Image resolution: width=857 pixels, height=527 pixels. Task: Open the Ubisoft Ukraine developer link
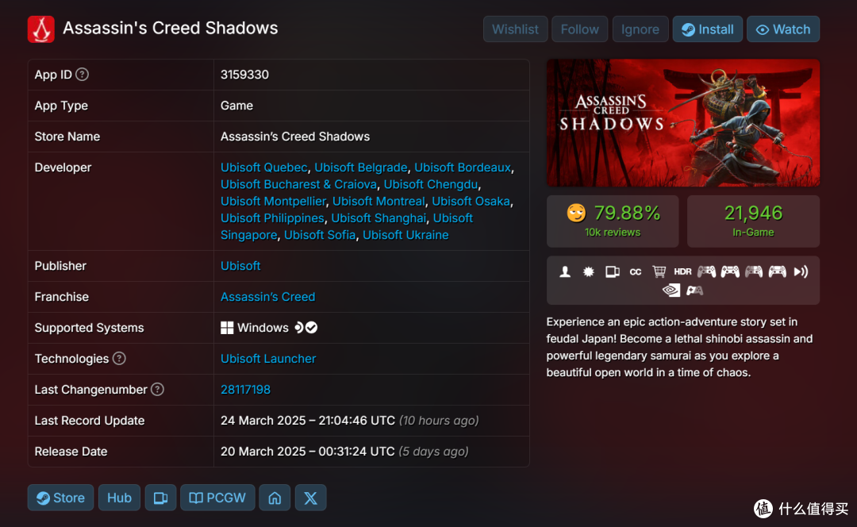point(405,235)
